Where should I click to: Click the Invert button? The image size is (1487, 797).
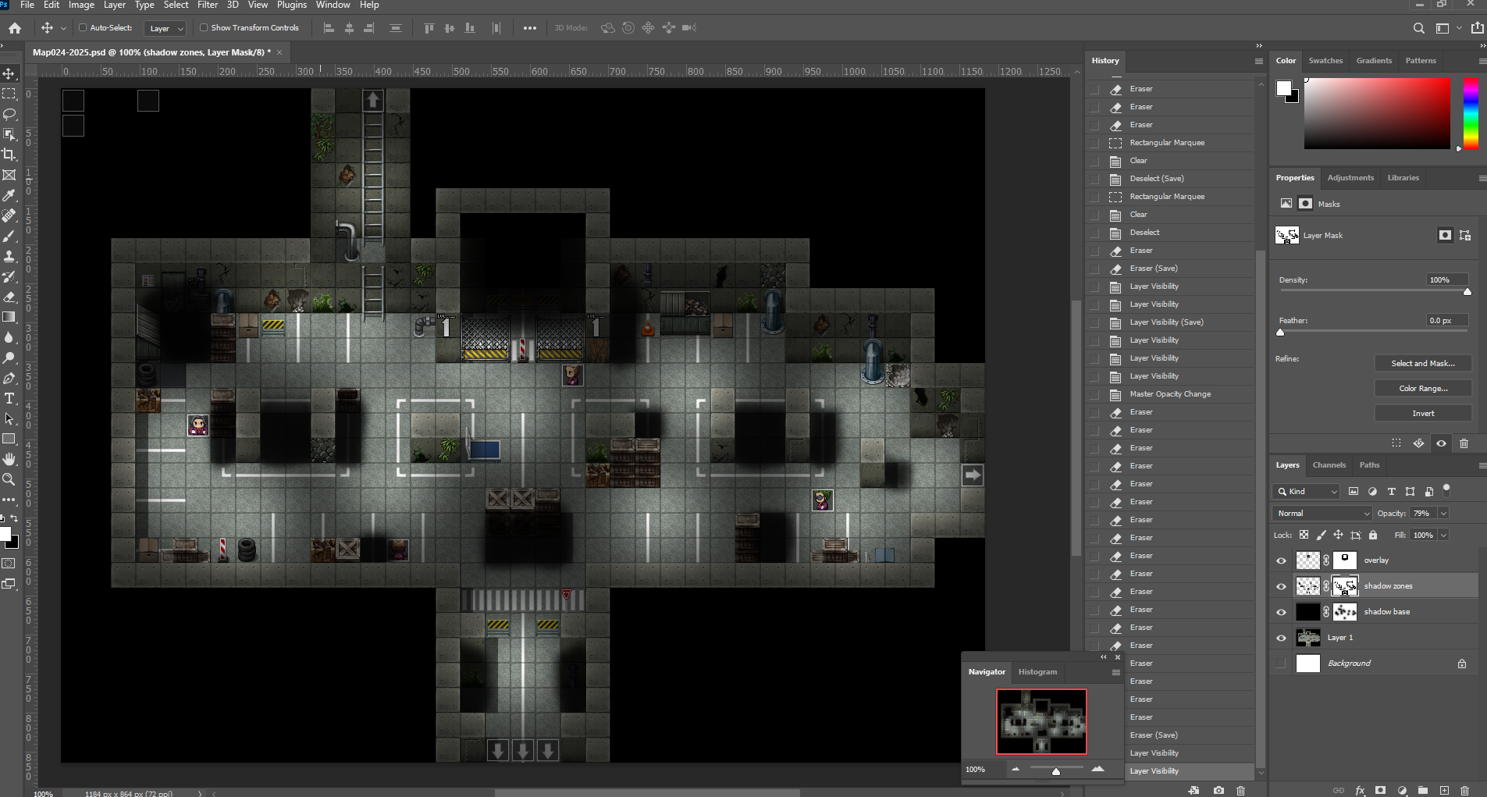(x=1423, y=413)
